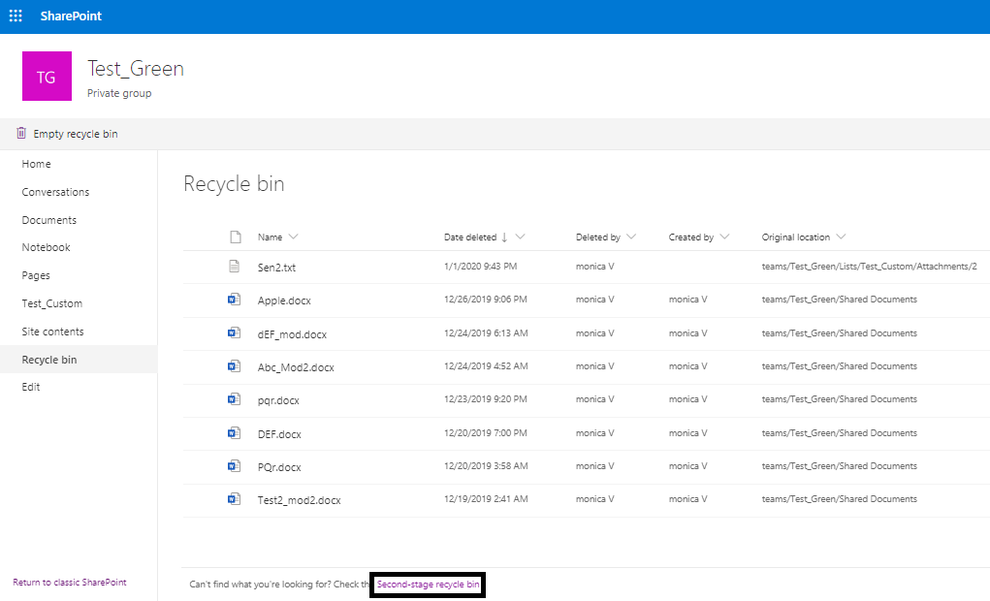This screenshot has height=601, width=990.
Task: Open Test_Custom in the left navigation
Action: point(51,303)
